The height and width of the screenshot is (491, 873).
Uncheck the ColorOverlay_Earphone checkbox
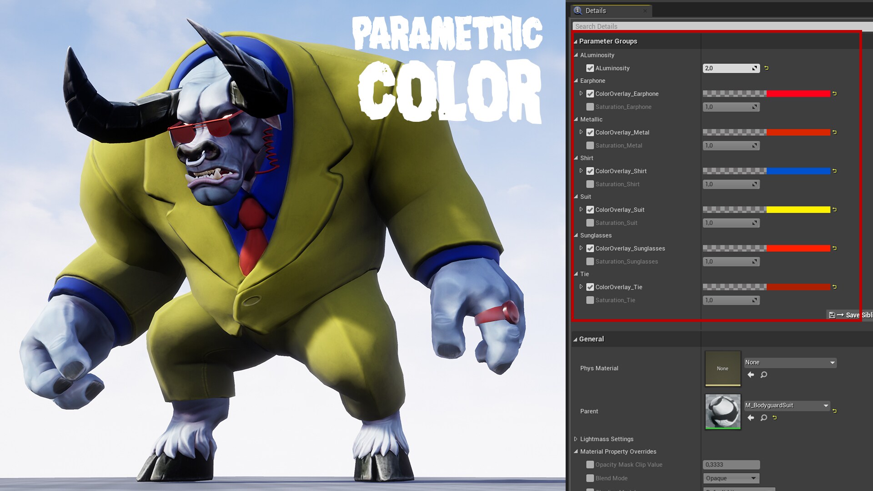point(590,94)
